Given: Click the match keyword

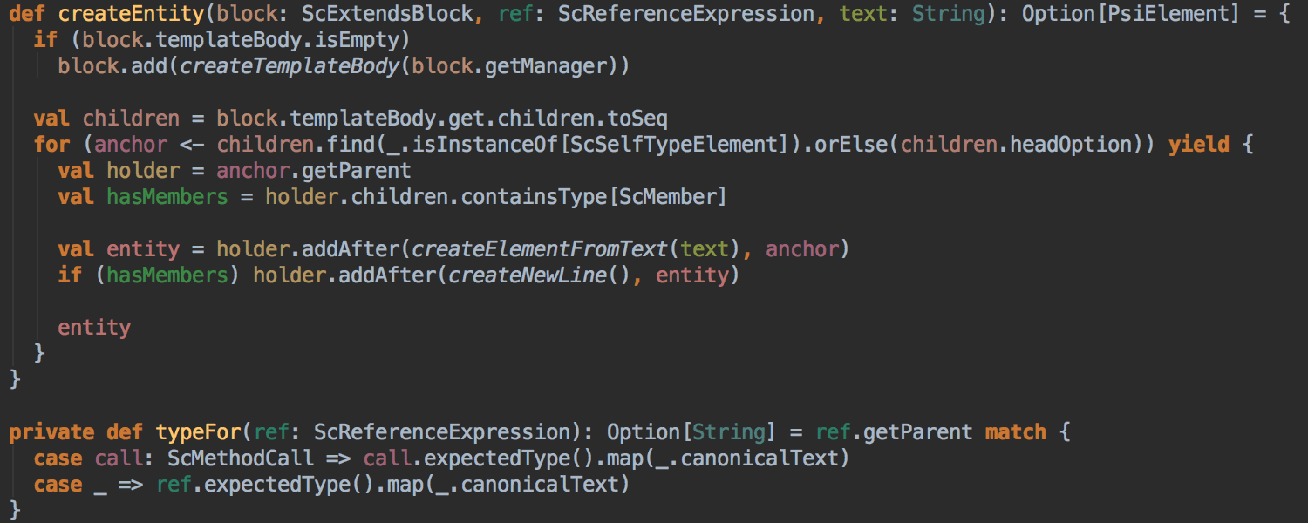Looking at the screenshot, I should click(1016, 432).
